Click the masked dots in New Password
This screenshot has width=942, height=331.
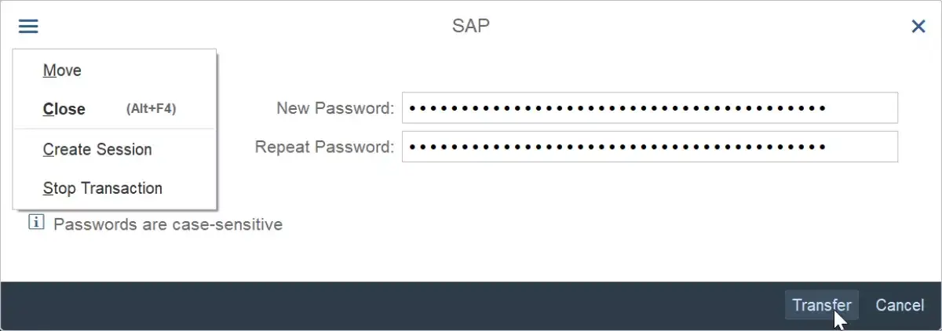click(x=617, y=108)
